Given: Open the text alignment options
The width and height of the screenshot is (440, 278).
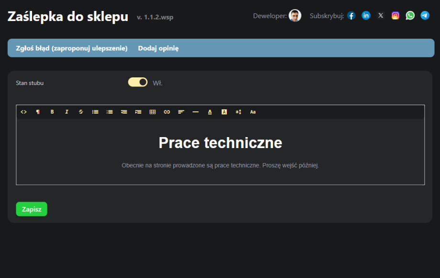Looking at the screenshot, I should [x=181, y=112].
